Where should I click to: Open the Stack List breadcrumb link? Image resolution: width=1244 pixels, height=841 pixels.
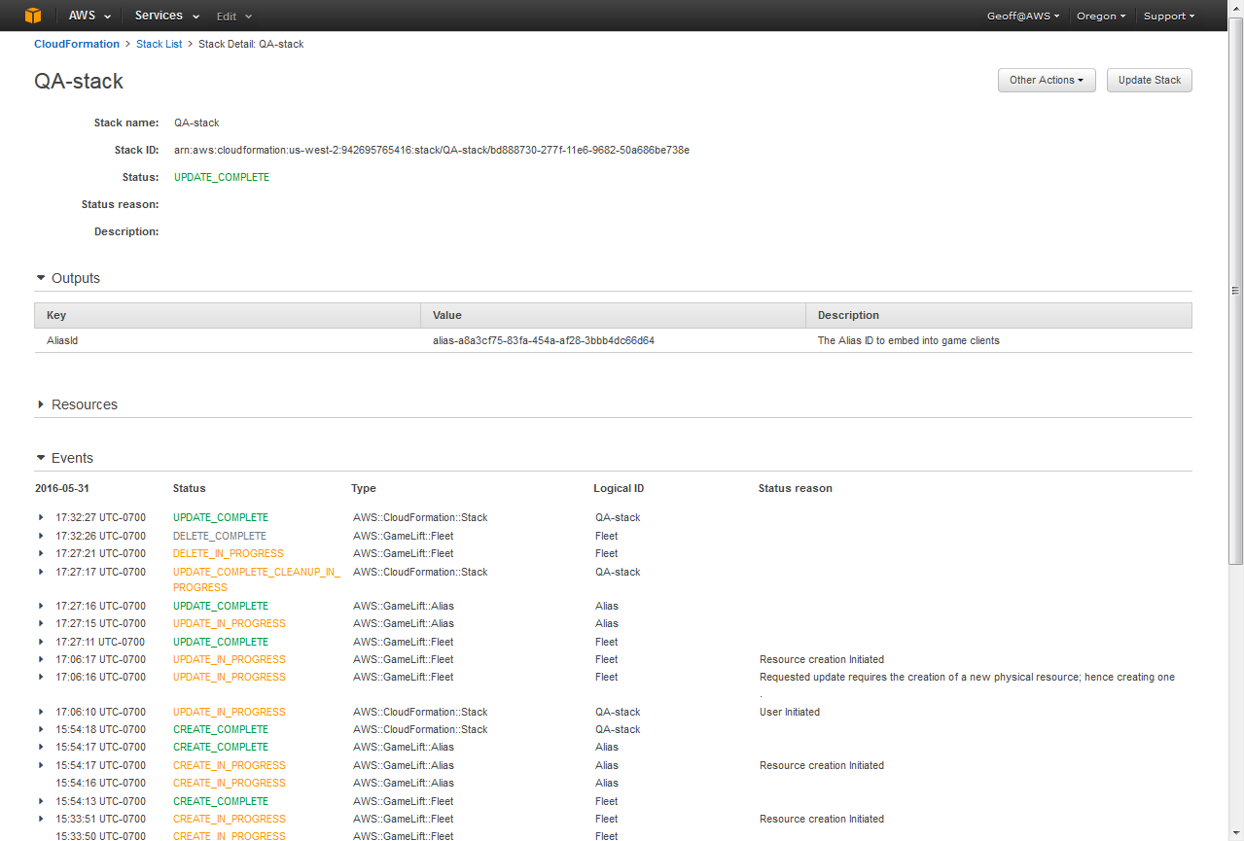(160, 44)
